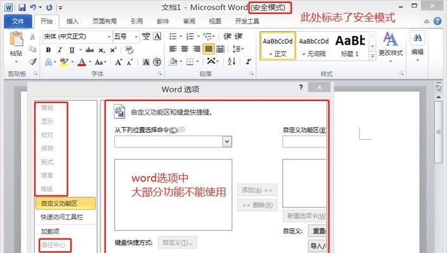
Task: Click the Cut scissors icon
Action: (32, 37)
